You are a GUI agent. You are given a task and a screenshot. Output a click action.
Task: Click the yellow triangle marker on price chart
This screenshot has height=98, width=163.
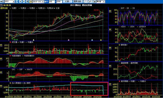tap(101, 40)
